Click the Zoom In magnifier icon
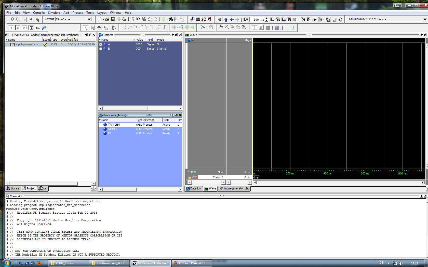 pos(221,27)
